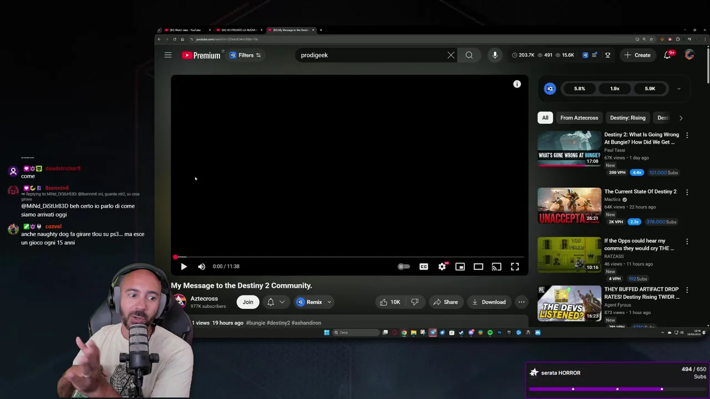
Task: Open the YouTube hamburger guide menu
Action: click(168, 55)
